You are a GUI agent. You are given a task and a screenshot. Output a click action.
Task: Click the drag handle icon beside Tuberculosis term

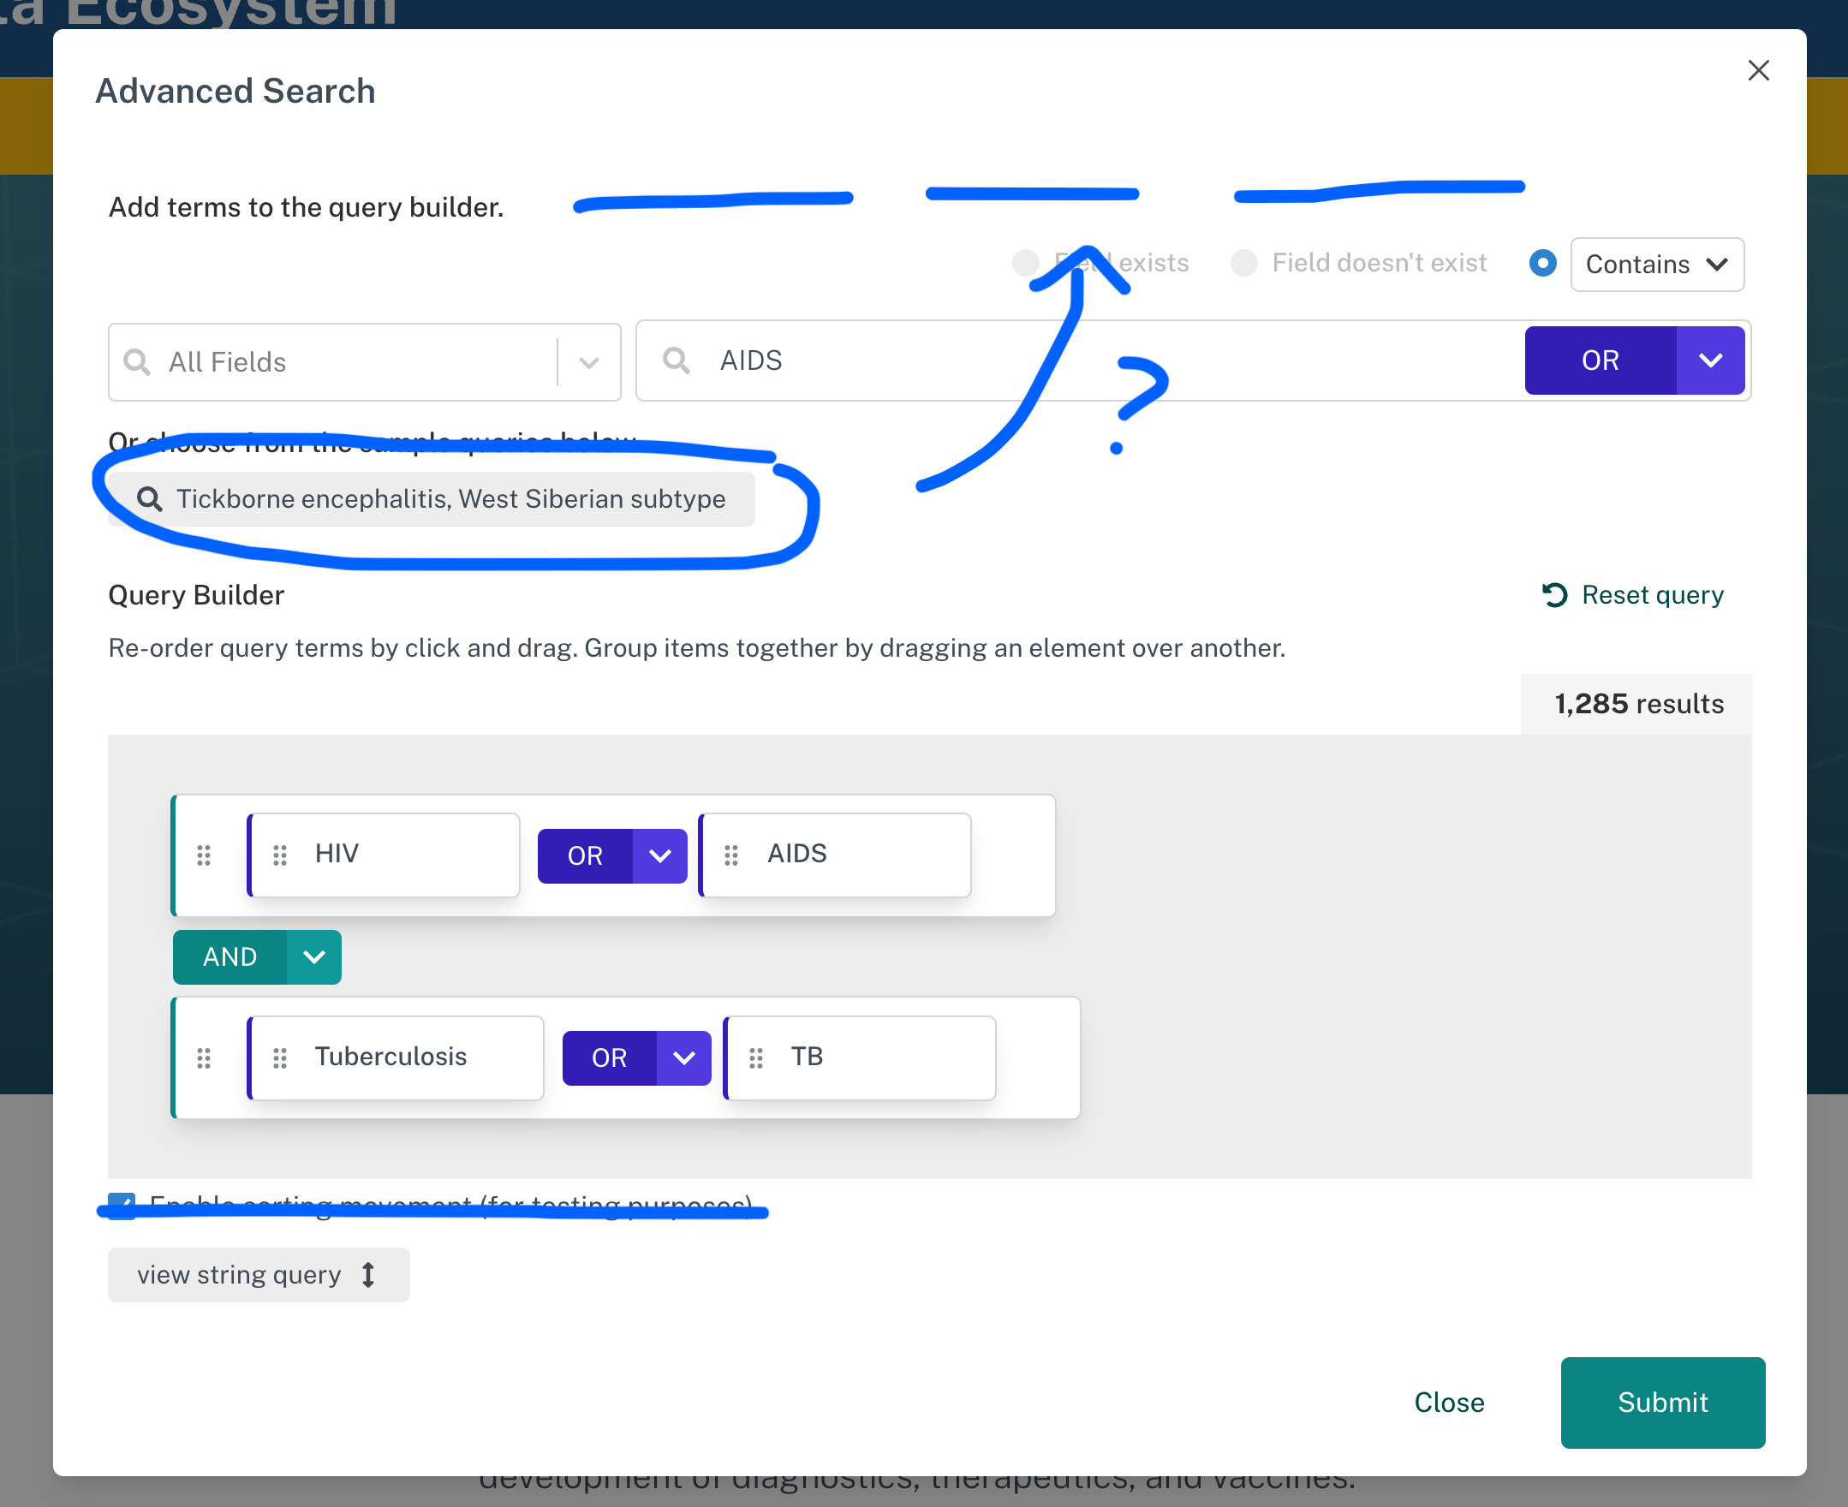279,1057
